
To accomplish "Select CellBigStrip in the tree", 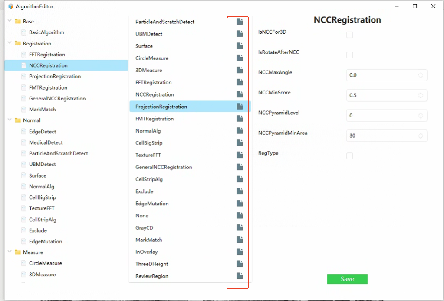I will [x=43, y=197].
